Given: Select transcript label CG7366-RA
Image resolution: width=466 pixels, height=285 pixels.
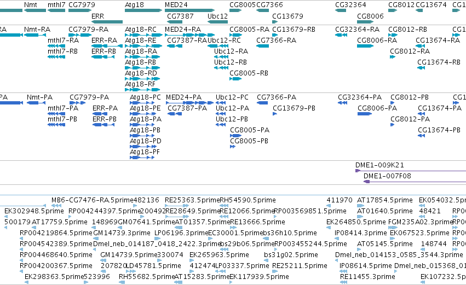Looking at the screenshot, I should click(277, 40).
